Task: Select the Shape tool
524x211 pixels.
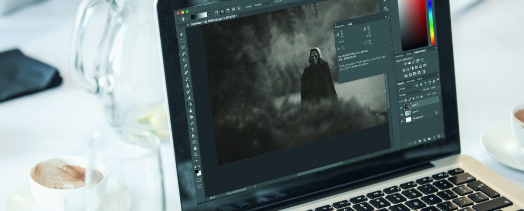Action: click(x=194, y=142)
